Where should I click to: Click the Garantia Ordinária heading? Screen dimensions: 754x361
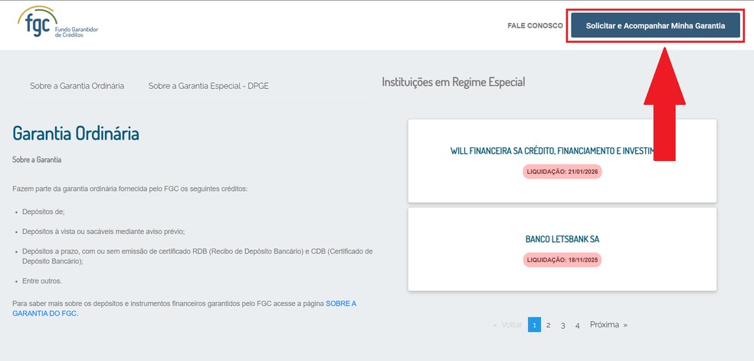[x=76, y=133]
